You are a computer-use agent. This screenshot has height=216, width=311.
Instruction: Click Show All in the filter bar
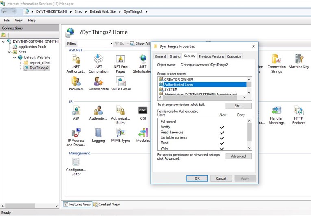pos(140,43)
